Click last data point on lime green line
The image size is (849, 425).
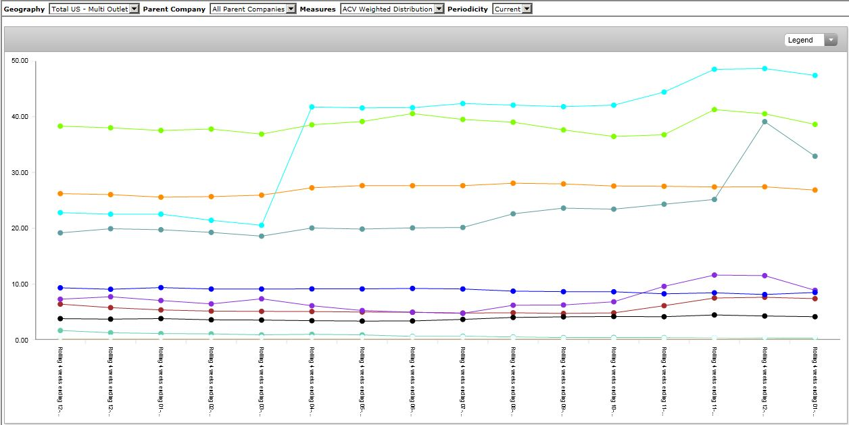pyautogui.click(x=815, y=124)
